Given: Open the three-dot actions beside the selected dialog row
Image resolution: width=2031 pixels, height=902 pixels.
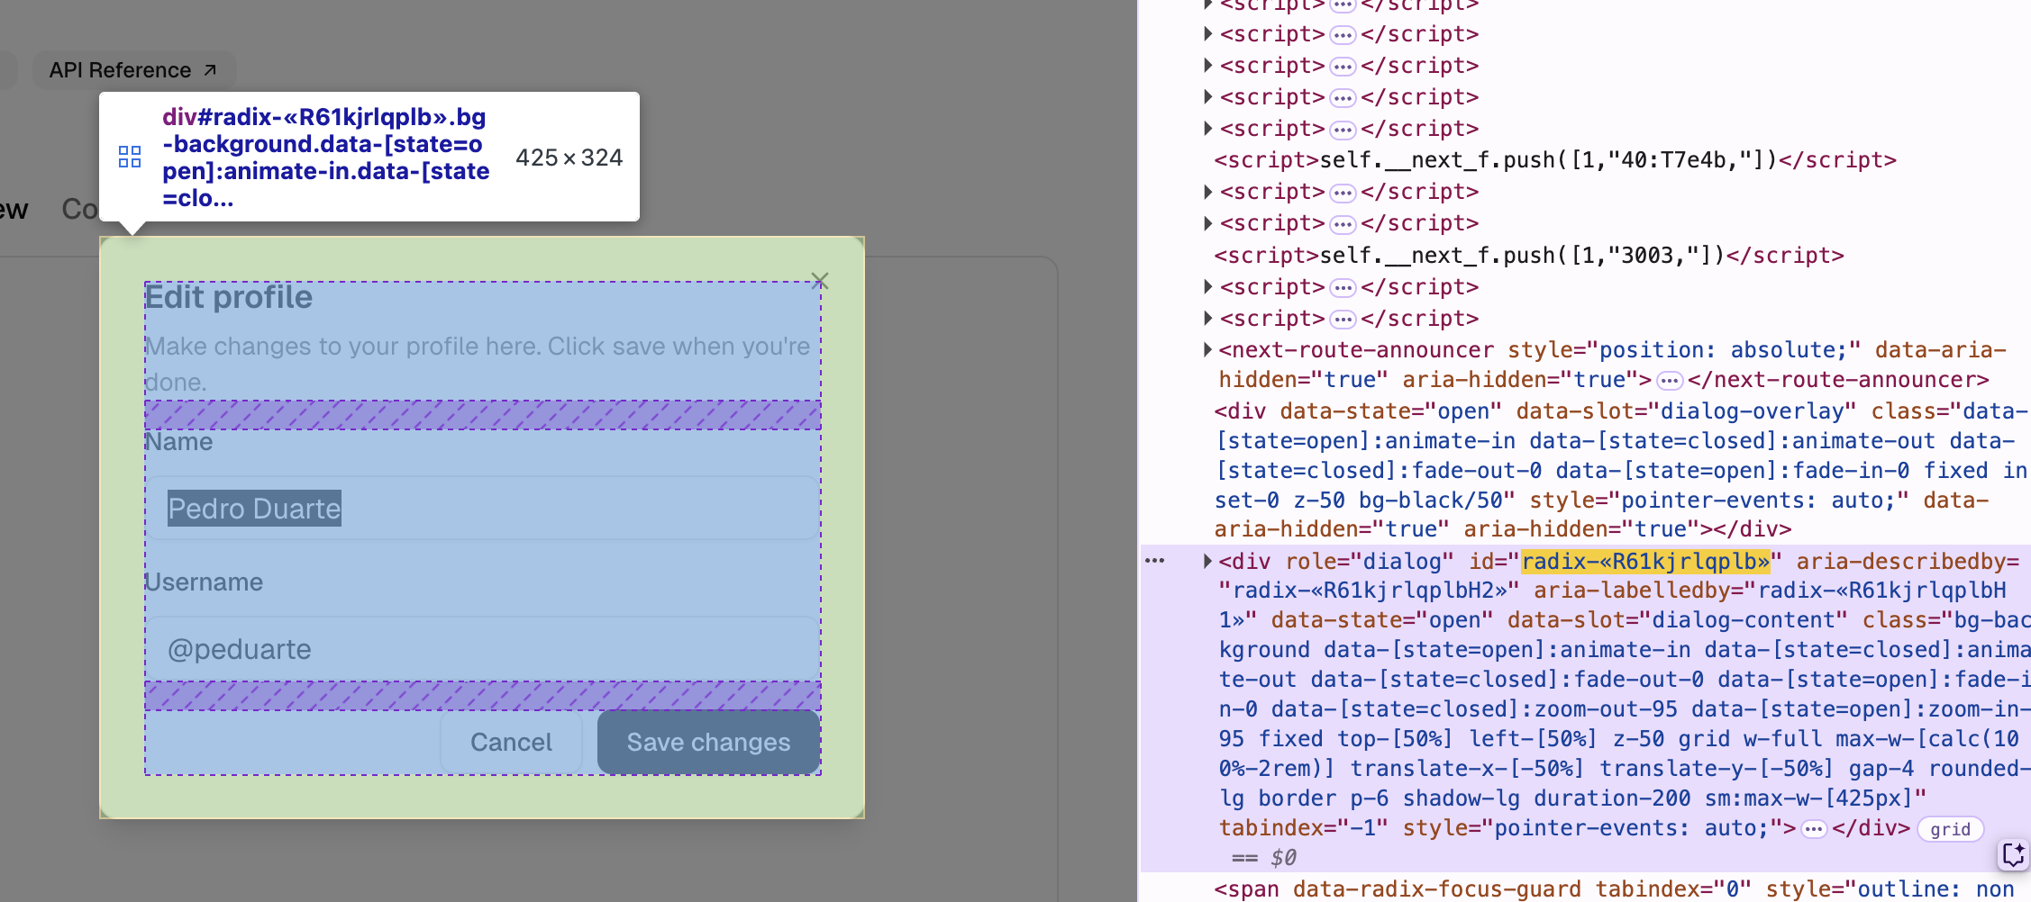Looking at the screenshot, I should coord(1154,561).
